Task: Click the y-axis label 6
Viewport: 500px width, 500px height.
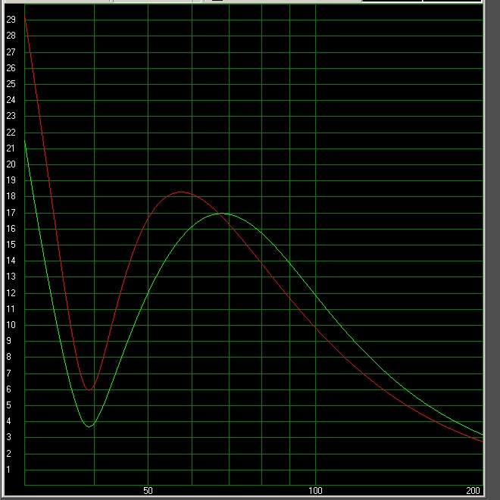Action: pos(8,389)
